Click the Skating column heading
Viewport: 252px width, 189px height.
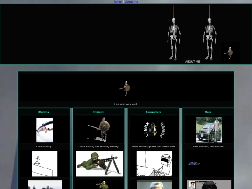(x=44, y=112)
